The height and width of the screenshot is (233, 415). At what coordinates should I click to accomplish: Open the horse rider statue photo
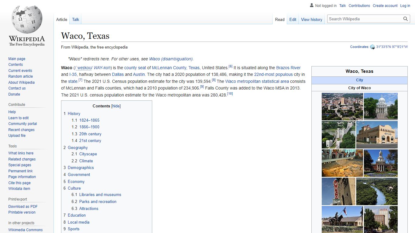(342, 220)
